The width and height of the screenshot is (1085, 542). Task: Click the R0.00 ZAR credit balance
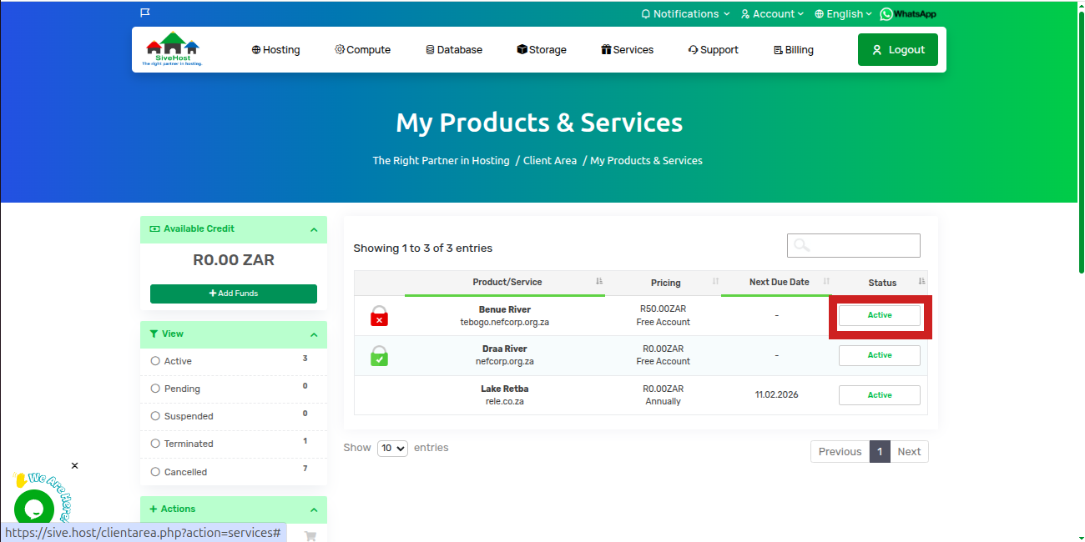[x=234, y=260]
